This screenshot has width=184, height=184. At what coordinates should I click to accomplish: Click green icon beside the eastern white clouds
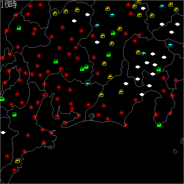(x=158, y=69)
